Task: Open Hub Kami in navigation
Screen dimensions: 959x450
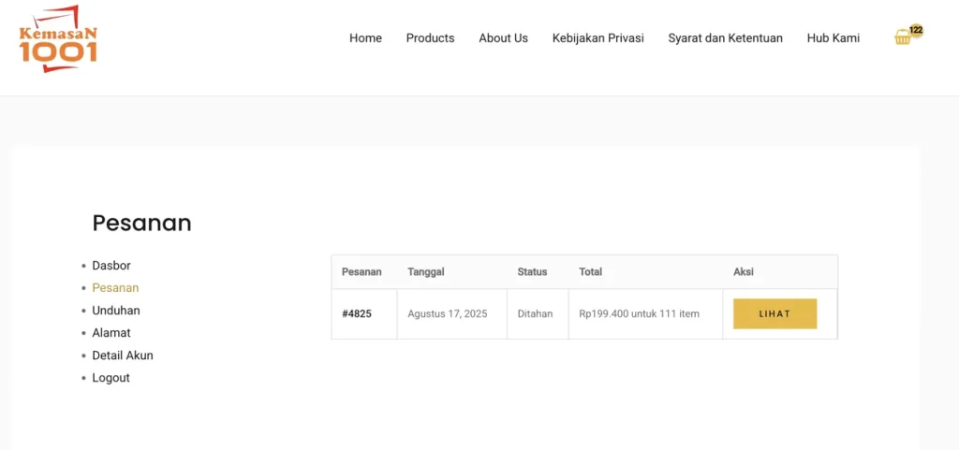Action: pos(833,37)
